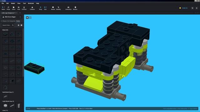The width and height of the screenshot is (200, 112).
Task: Click the part name in the status bar
Action: (52, 109)
